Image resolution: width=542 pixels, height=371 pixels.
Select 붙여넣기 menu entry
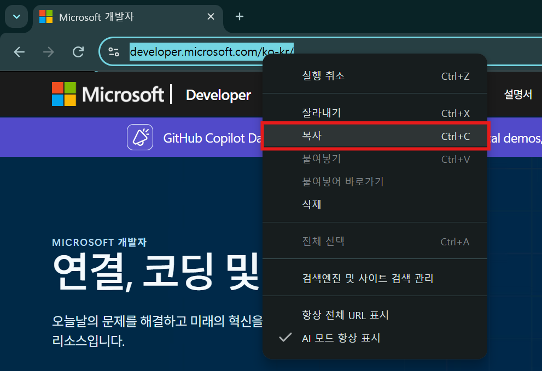(375, 159)
